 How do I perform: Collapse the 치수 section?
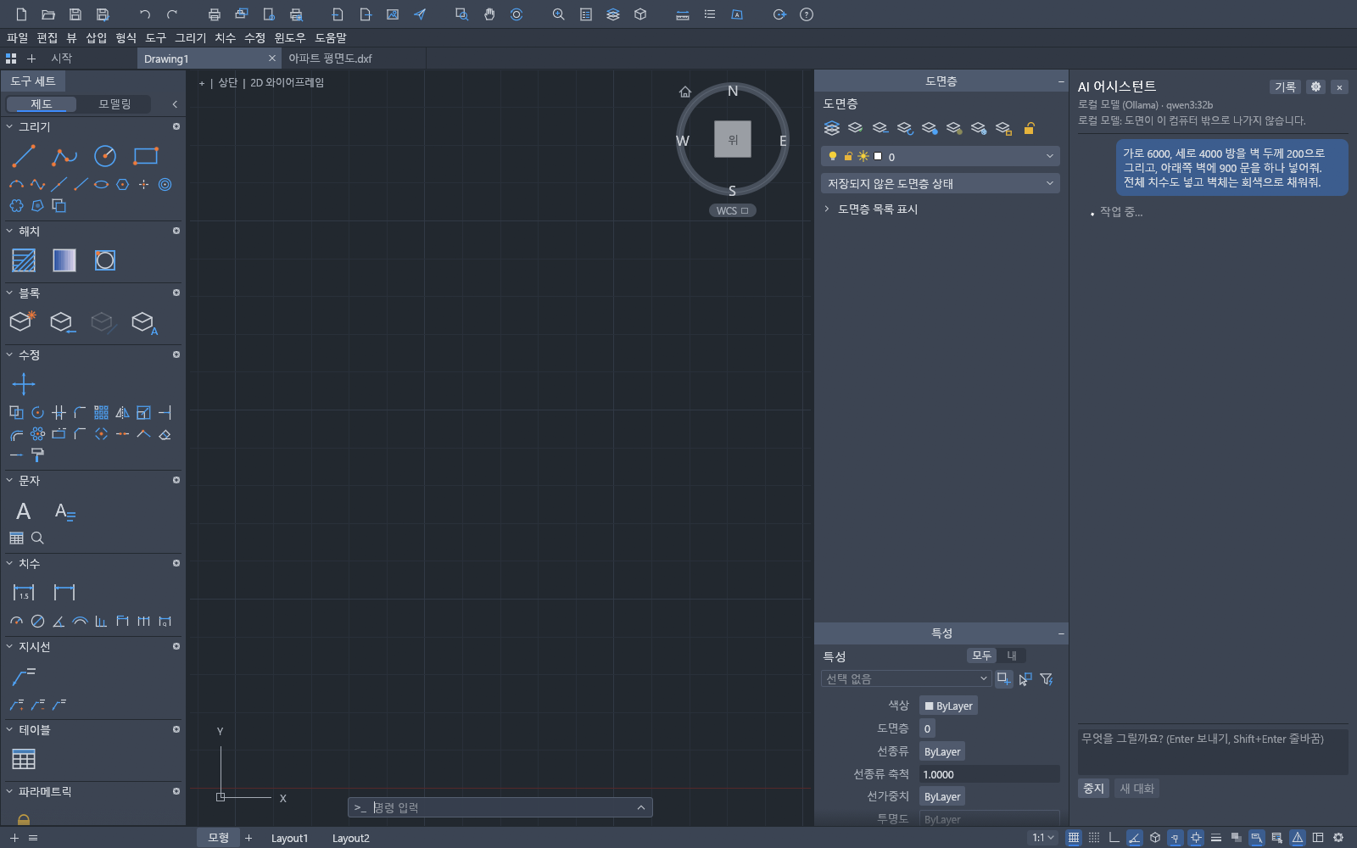point(9,563)
